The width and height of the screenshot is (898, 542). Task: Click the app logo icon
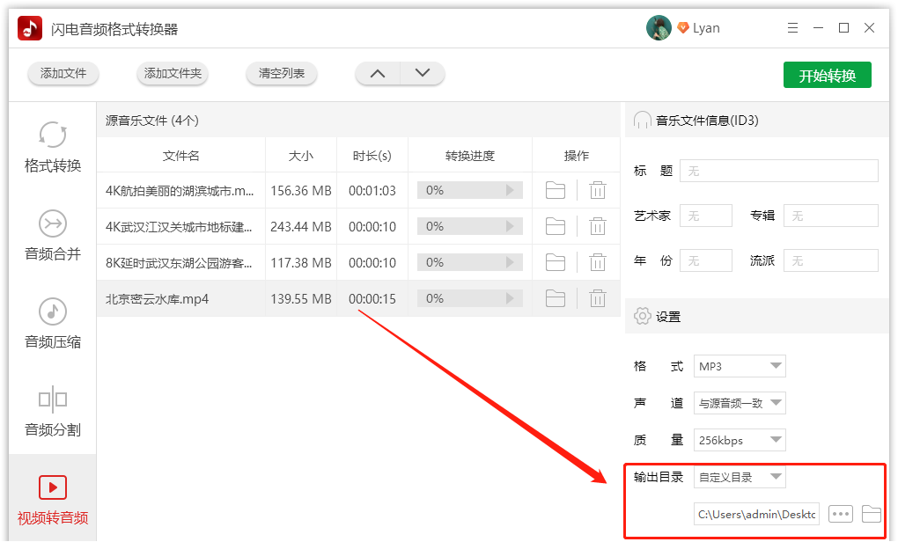[x=30, y=28]
